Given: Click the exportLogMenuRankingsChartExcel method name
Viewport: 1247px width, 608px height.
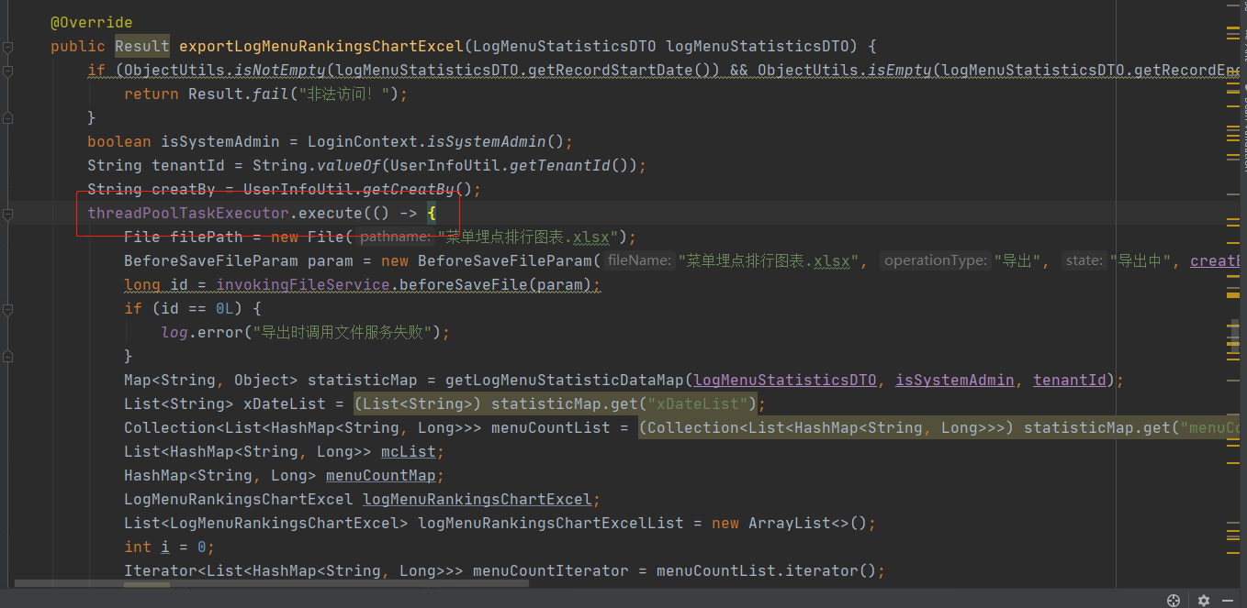Looking at the screenshot, I should (x=321, y=46).
